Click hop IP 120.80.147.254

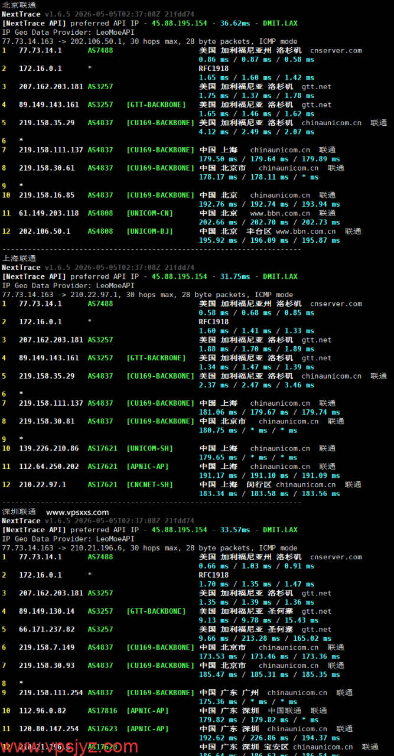click(49, 729)
